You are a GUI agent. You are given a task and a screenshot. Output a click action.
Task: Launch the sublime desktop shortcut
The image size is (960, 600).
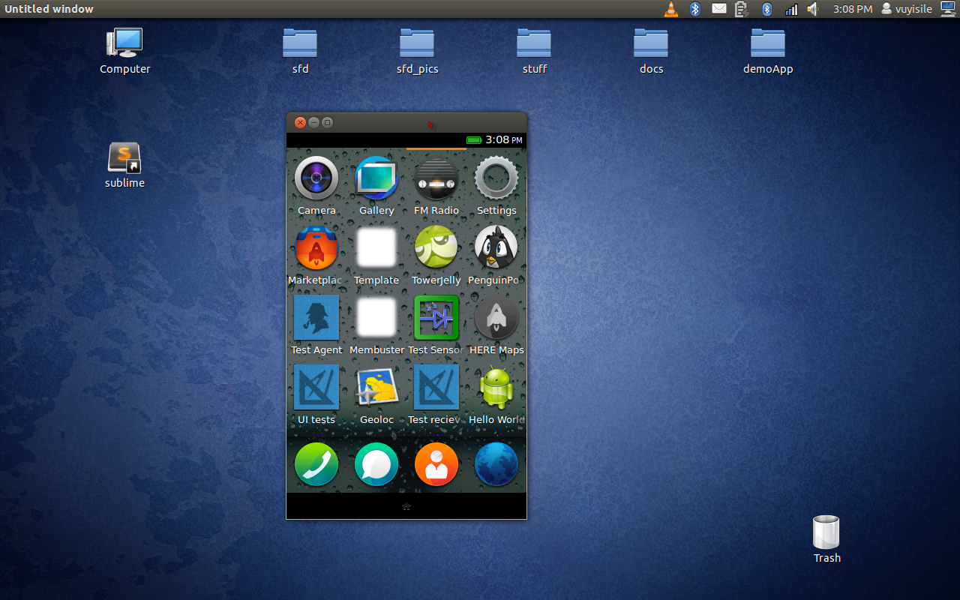[x=124, y=165]
